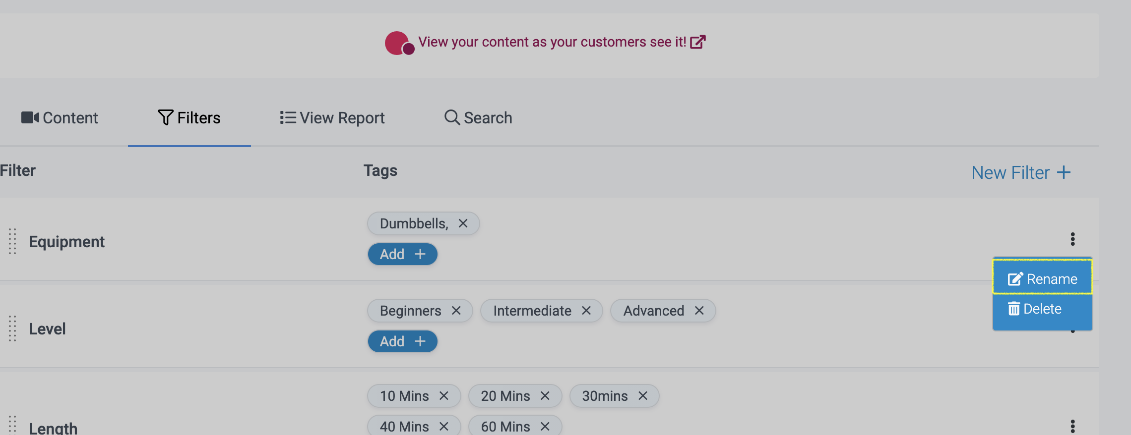1131x435 pixels.
Task: Create a New Filter
Action: tap(1020, 173)
